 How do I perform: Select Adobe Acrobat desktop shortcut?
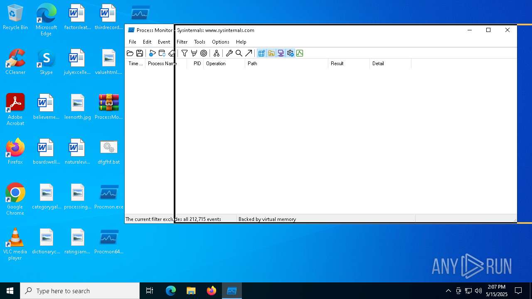coord(15,110)
